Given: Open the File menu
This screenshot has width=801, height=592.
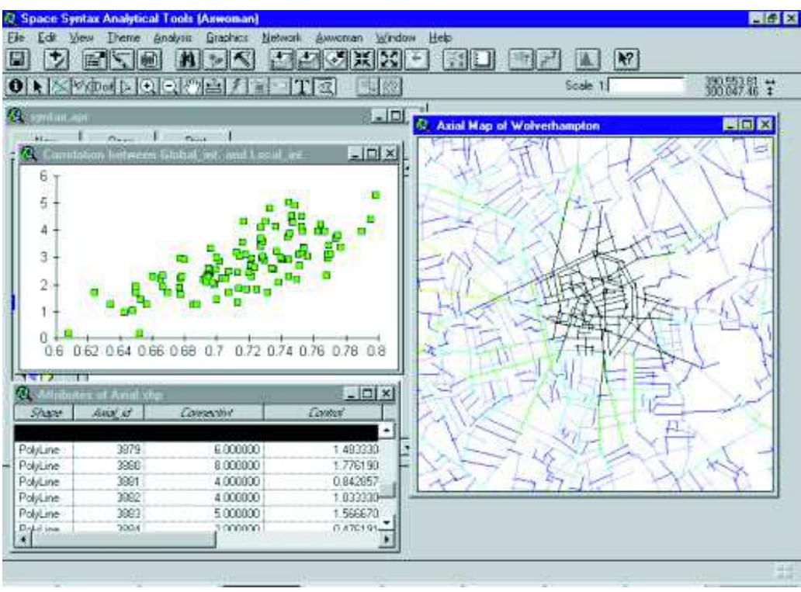Looking at the screenshot, I should pos(16,38).
